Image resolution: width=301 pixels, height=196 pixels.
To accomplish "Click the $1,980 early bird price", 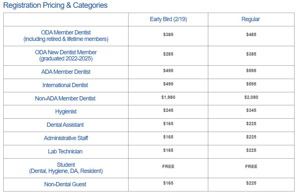I will pyautogui.click(x=168, y=97).
